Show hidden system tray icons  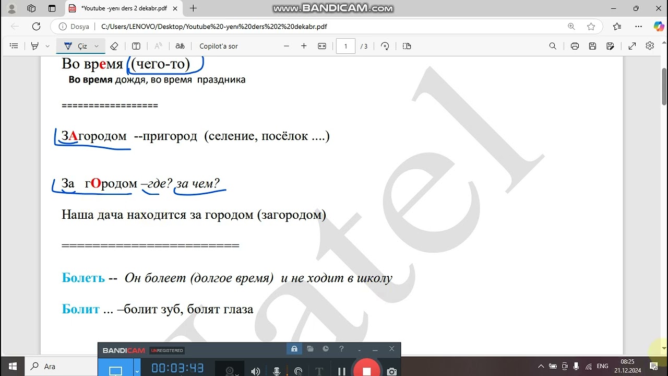tap(541, 366)
